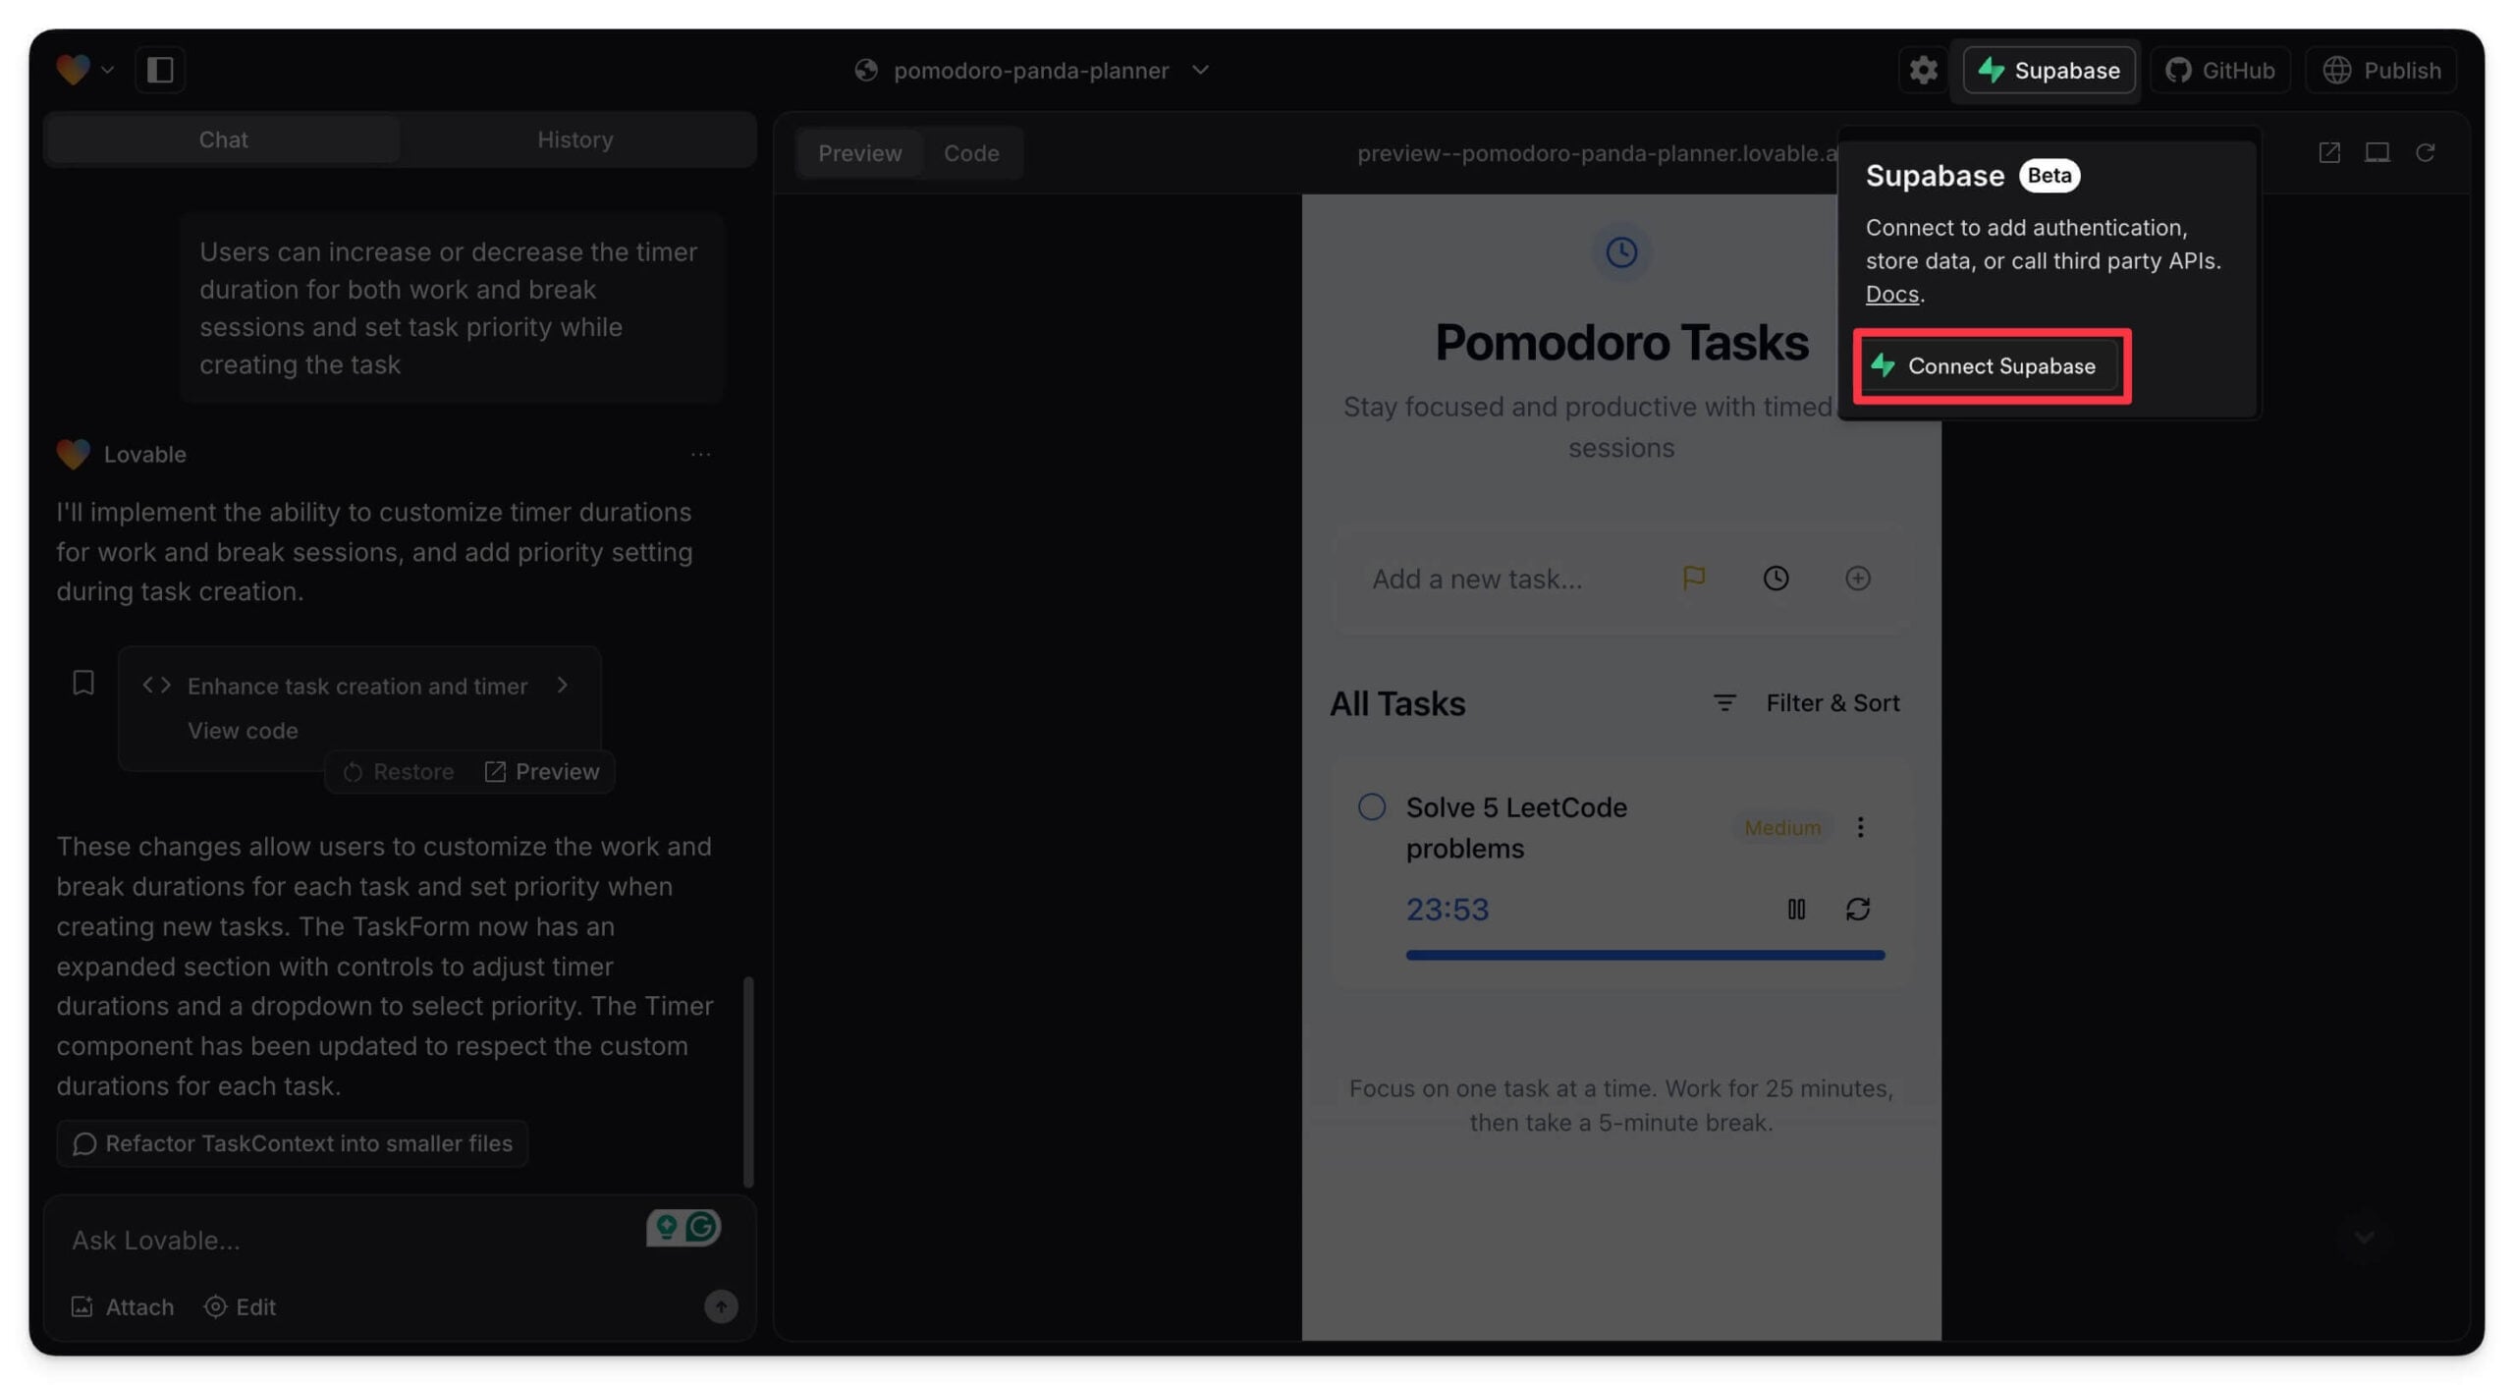
Task: Switch to the Code tab
Action: [970, 152]
